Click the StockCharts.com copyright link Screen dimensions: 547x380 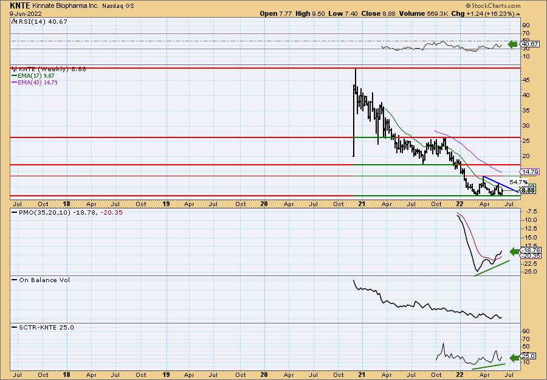[494, 5]
